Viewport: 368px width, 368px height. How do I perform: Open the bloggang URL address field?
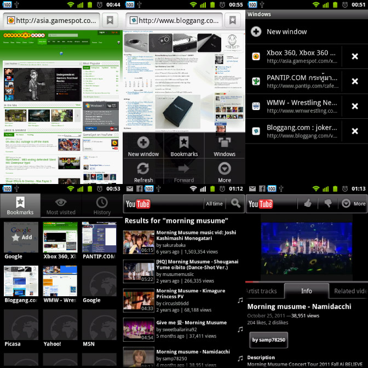174,20
